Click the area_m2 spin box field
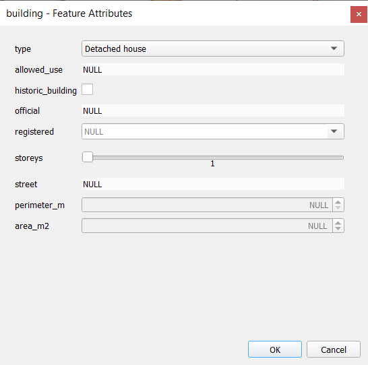368x365 pixels. 207,226
